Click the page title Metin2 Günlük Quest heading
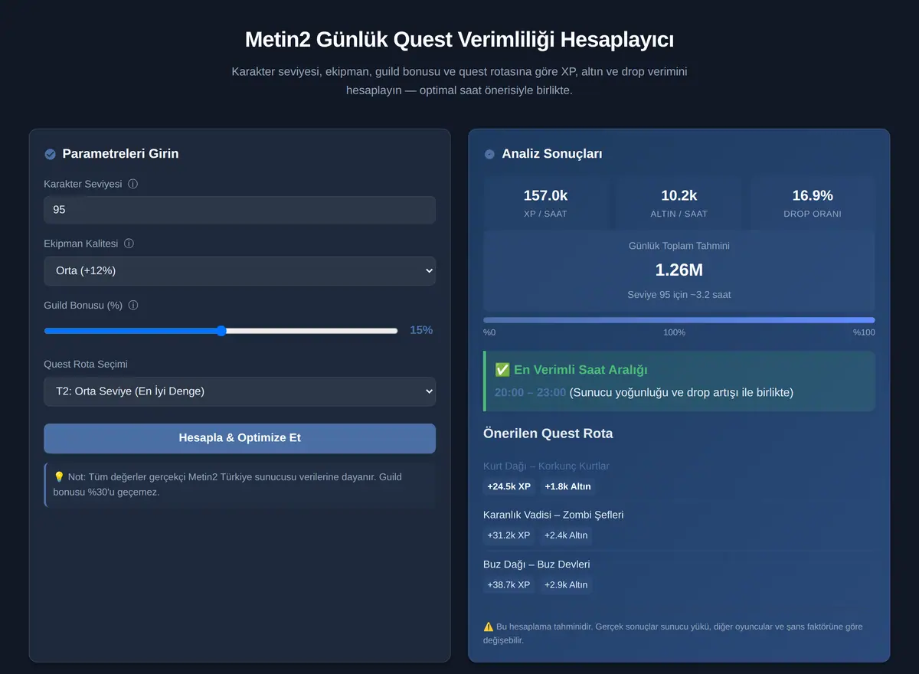 click(459, 40)
